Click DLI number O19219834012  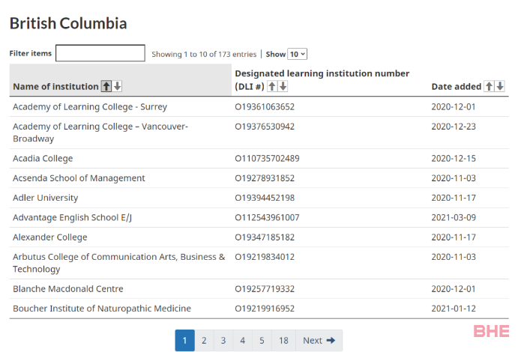pyautogui.click(x=265, y=257)
